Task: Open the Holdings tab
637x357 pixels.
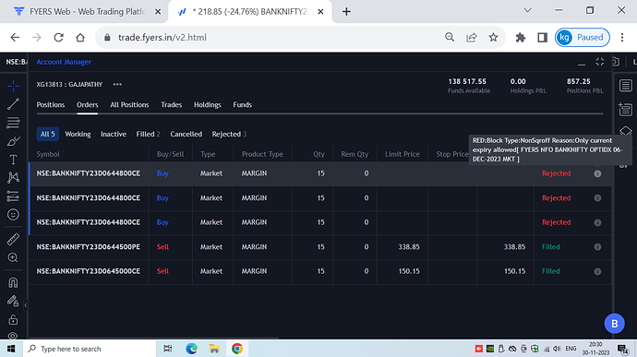Action: click(207, 105)
